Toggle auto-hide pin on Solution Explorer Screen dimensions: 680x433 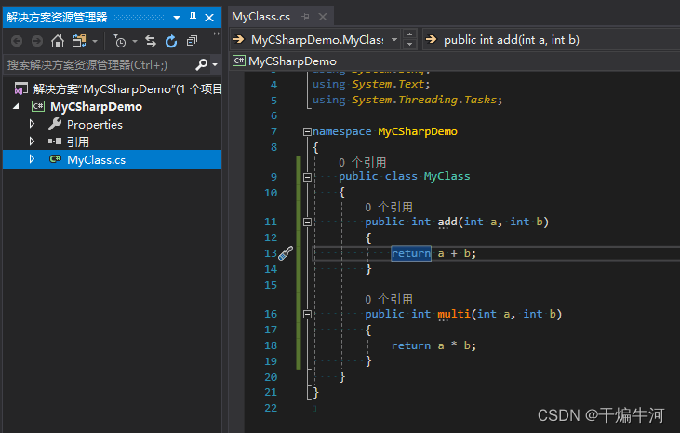(193, 18)
